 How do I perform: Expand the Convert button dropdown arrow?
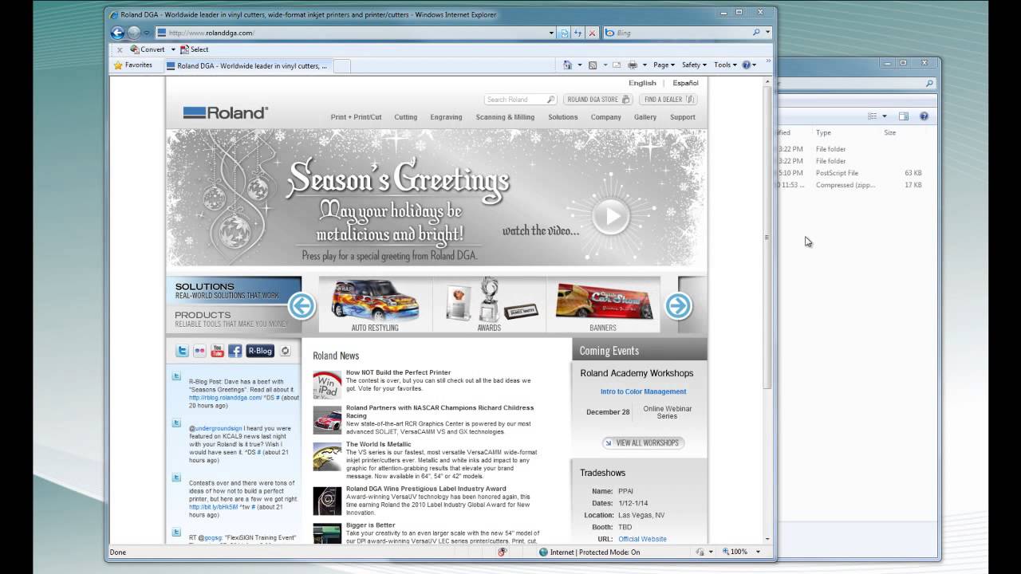click(x=172, y=49)
